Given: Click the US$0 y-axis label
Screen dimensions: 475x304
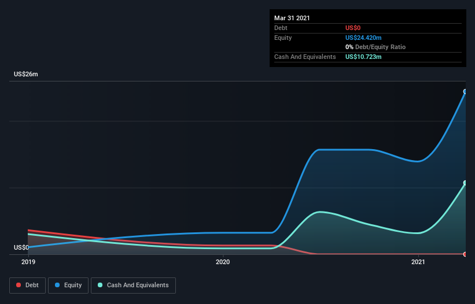Looking at the screenshot, I should (x=21, y=247).
